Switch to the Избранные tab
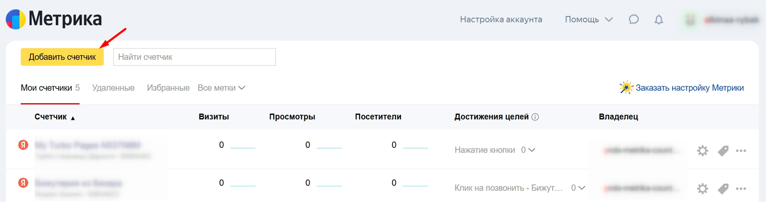The width and height of the screenshot is (766, 202). tap(168, 88)
